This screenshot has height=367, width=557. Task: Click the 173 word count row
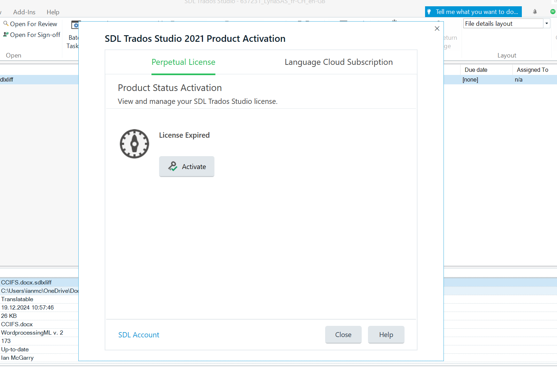pyautogui.click(x=39, y=341)
